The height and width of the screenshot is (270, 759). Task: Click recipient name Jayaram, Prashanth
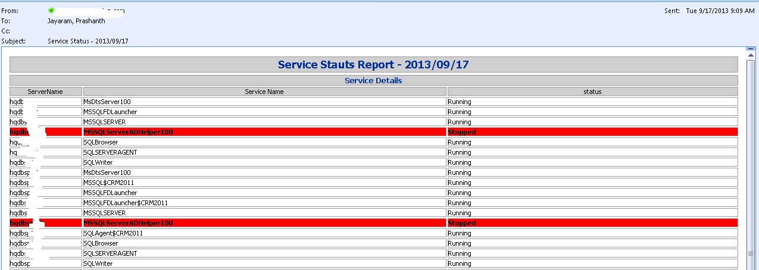coord(76,21)
